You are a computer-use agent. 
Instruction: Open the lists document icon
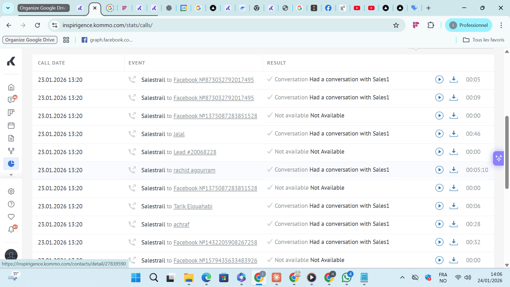point(11,138)
